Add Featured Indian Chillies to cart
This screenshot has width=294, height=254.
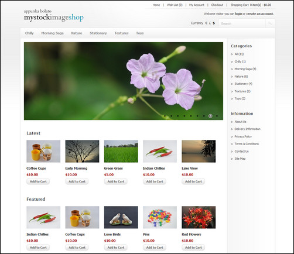[38, 248]
